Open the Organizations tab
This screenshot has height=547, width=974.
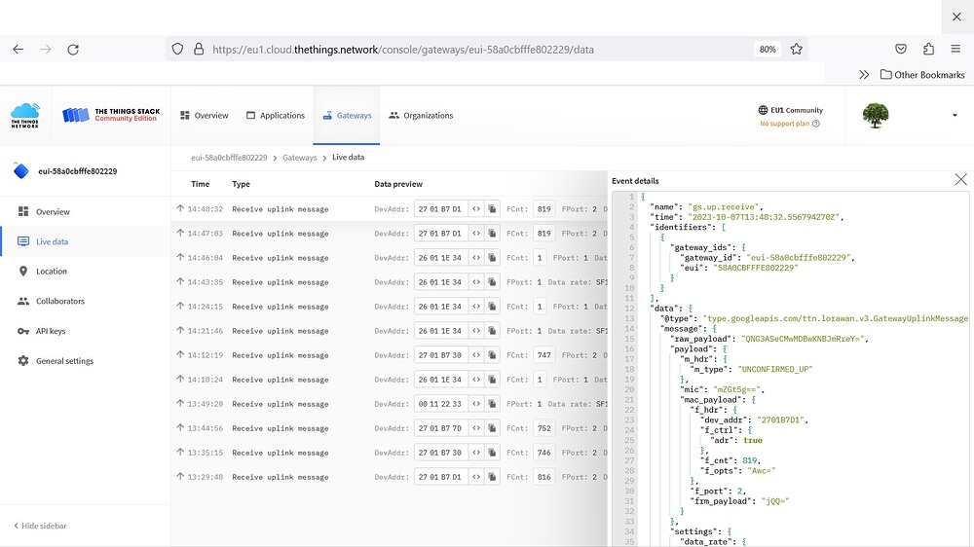(421, 116)
